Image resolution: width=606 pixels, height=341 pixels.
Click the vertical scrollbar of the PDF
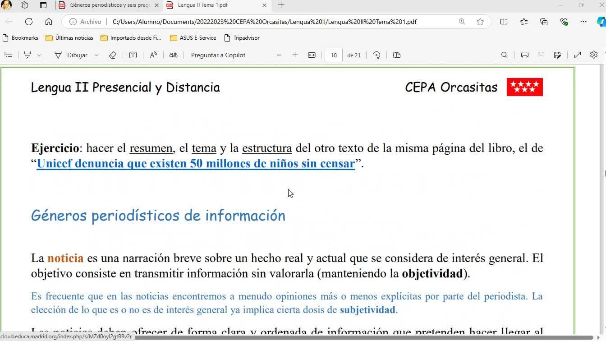click(x=604, y=174)
